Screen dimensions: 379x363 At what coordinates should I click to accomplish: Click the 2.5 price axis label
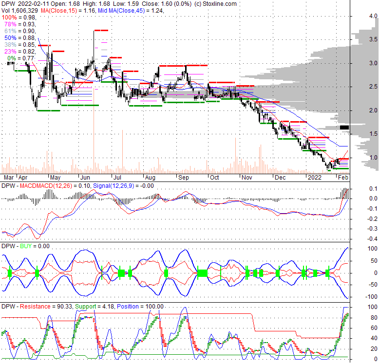(373, 87)
